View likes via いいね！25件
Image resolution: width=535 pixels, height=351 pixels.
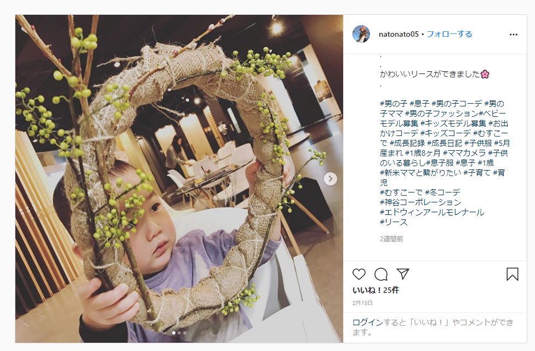point(375,290)
